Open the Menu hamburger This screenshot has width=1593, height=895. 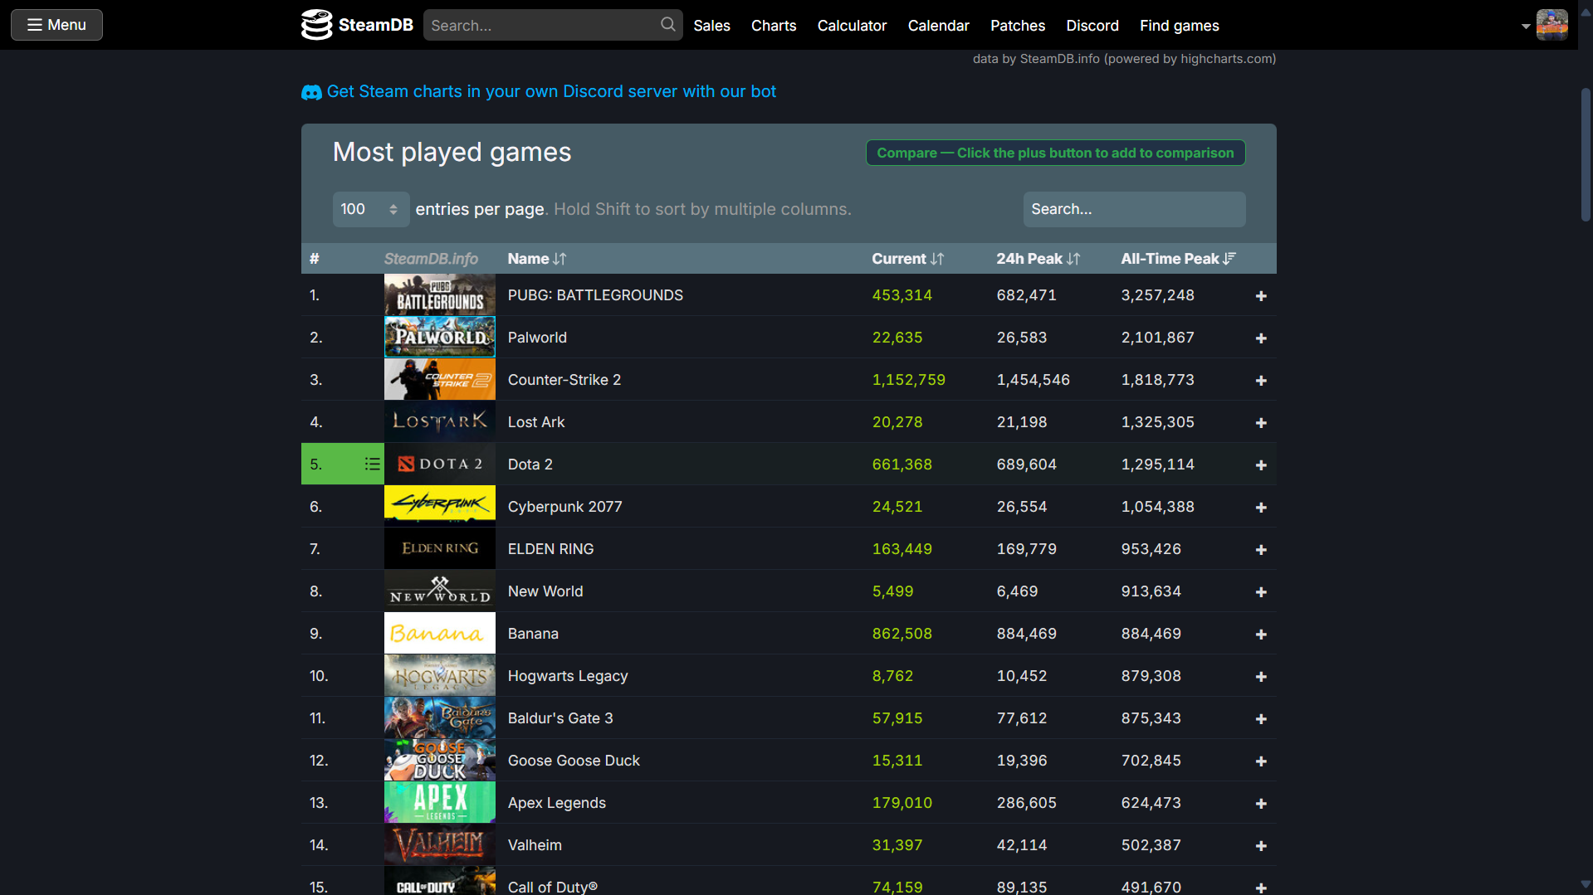56,25
